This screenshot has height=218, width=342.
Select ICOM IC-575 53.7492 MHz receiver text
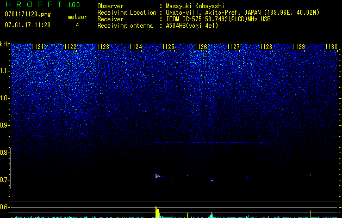(218, 19)
